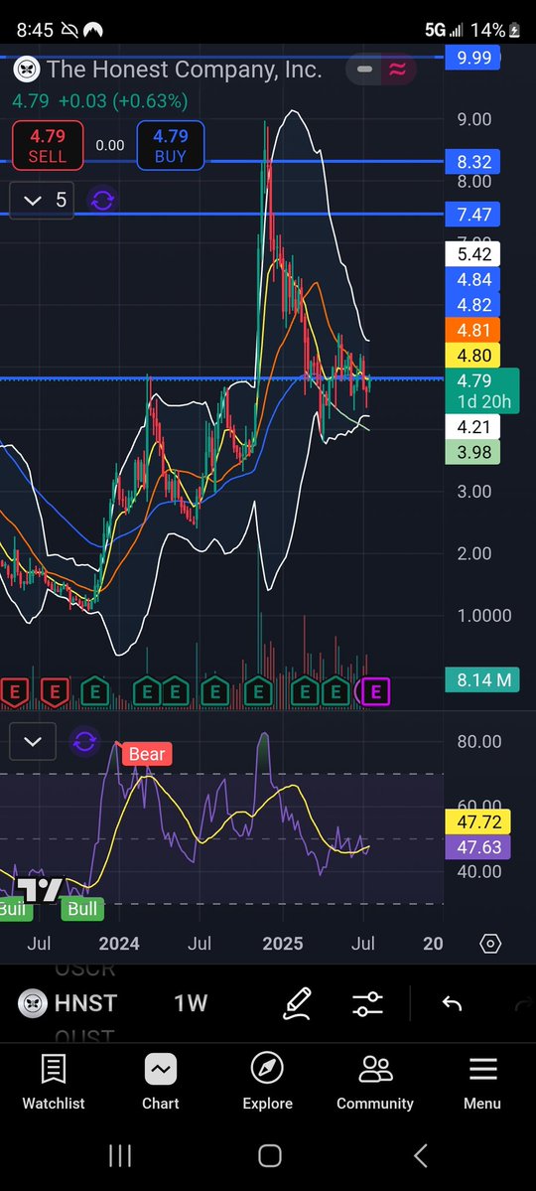Tap the Android recent apps button
536x1191 pixels.
(x=120, y=1155)
